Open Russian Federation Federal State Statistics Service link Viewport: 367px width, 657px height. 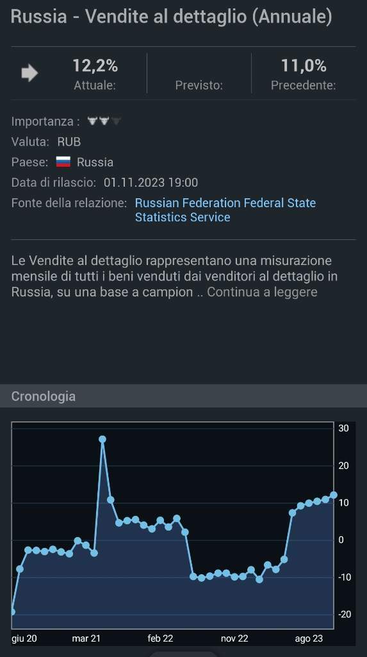click(x=225, y=210)
